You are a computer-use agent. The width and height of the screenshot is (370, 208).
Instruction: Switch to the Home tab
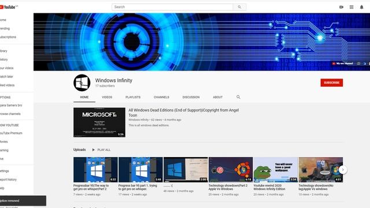click(84, 97)
